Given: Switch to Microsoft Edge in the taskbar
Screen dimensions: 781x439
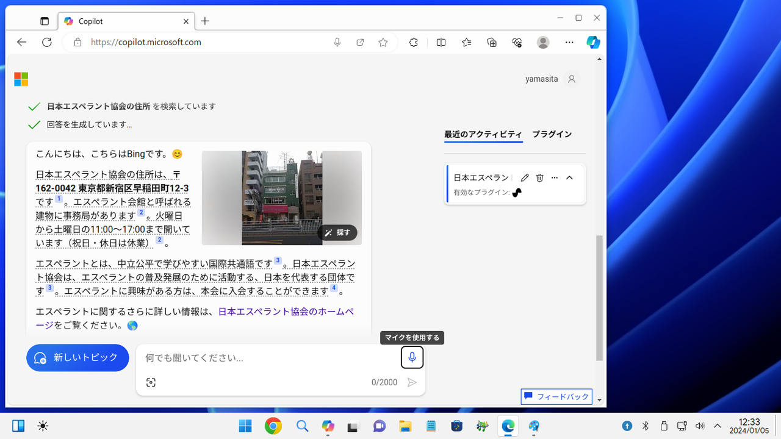Looking at the screenshot, I should (x=508, y=426).
